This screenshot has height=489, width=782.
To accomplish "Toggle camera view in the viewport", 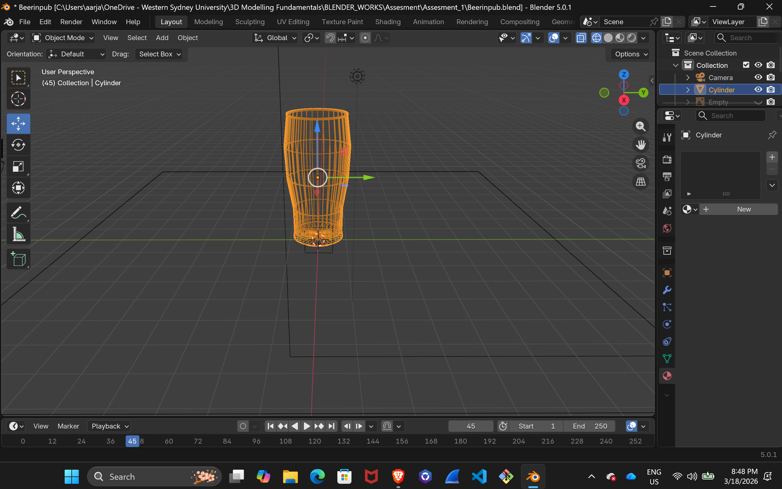I will pos(640,163).
